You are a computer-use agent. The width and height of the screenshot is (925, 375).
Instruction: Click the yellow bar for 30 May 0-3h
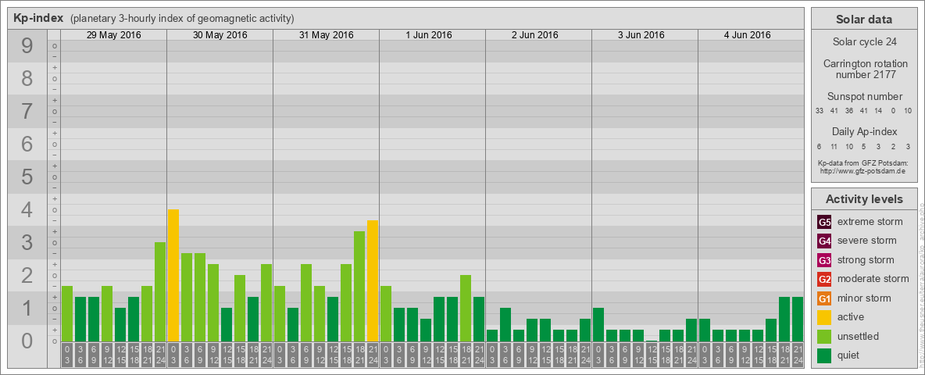pos(173,275)
